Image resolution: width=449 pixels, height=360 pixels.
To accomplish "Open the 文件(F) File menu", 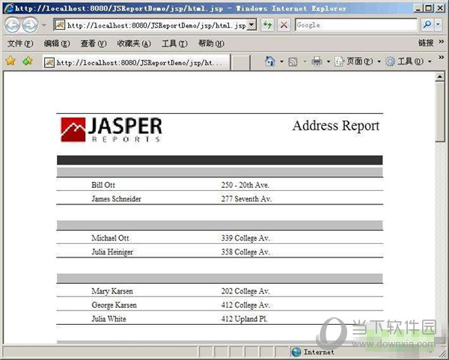I will pyautogui.click(x=19, y=43).
